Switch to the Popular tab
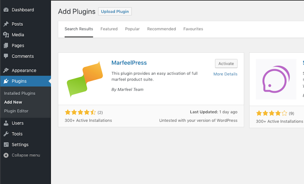The width and height of the screenshot is (304, 184). pos(132,29)
